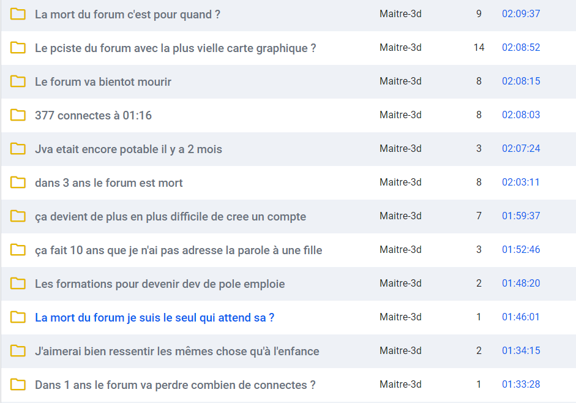Open topic 'ça fait 10 ans que je n'ai pas adresse'
The height and width of the screenshot is (403, 576).
pyautogui.click(x=179, y=250)
